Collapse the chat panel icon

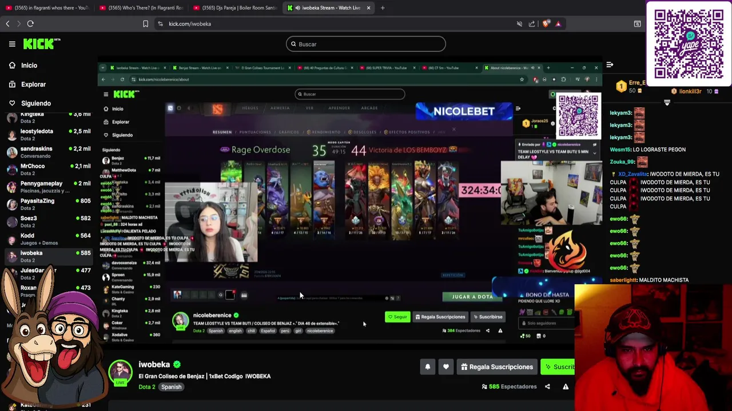tap(610, 65)
